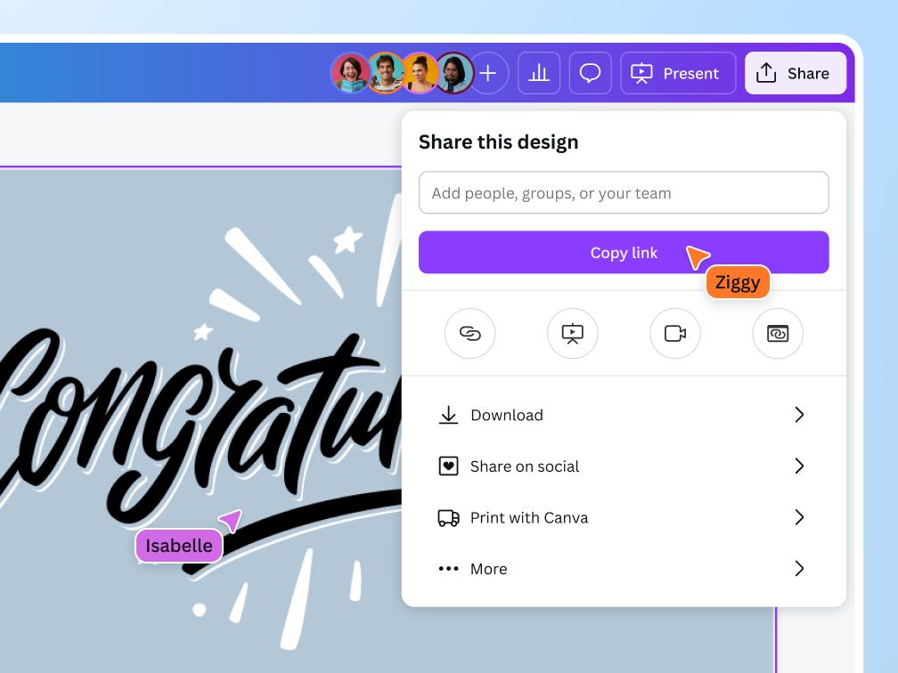Click the Share button in top bar
The image size is (898, 673).
click(796, 73)
